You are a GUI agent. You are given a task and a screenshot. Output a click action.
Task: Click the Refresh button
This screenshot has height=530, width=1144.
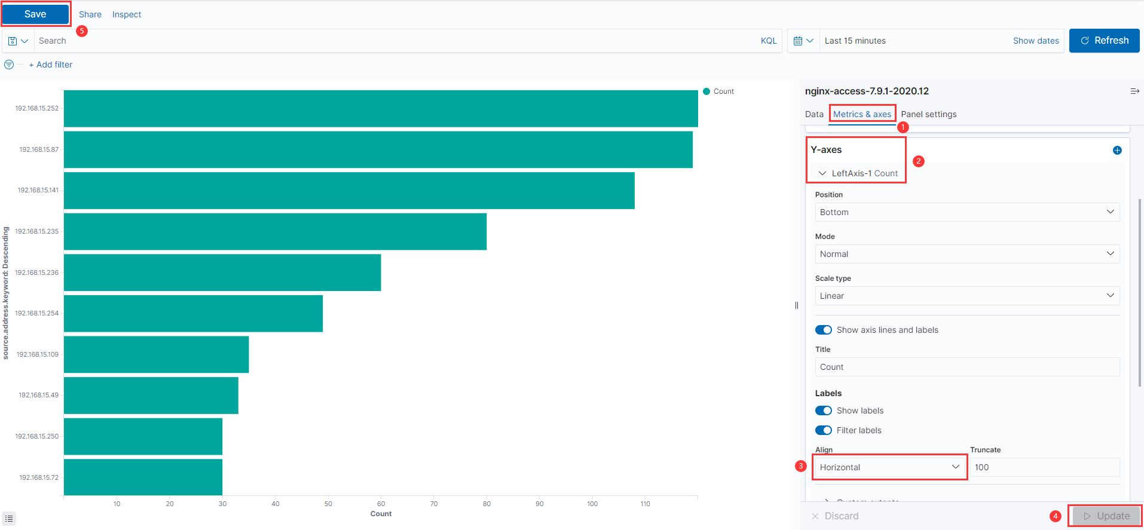coord(1104,41)
